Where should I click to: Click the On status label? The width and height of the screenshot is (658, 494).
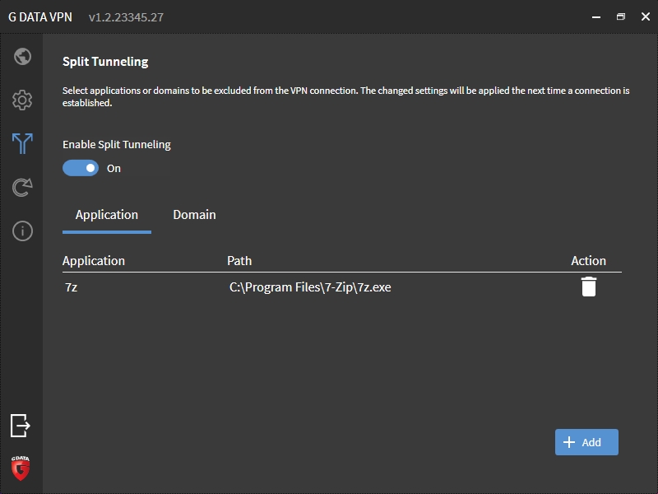pyautogui.click(x=114, y=169)
